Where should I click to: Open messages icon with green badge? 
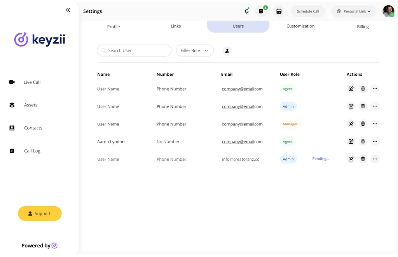tap(261, 11)
